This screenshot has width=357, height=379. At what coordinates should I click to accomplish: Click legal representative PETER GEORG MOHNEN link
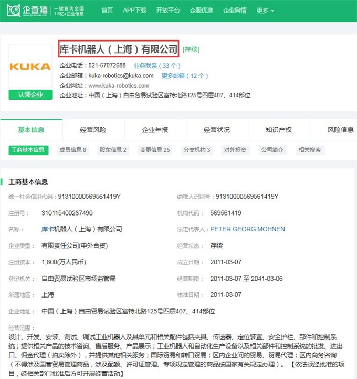pyautogui.click(x=247, y=229)
